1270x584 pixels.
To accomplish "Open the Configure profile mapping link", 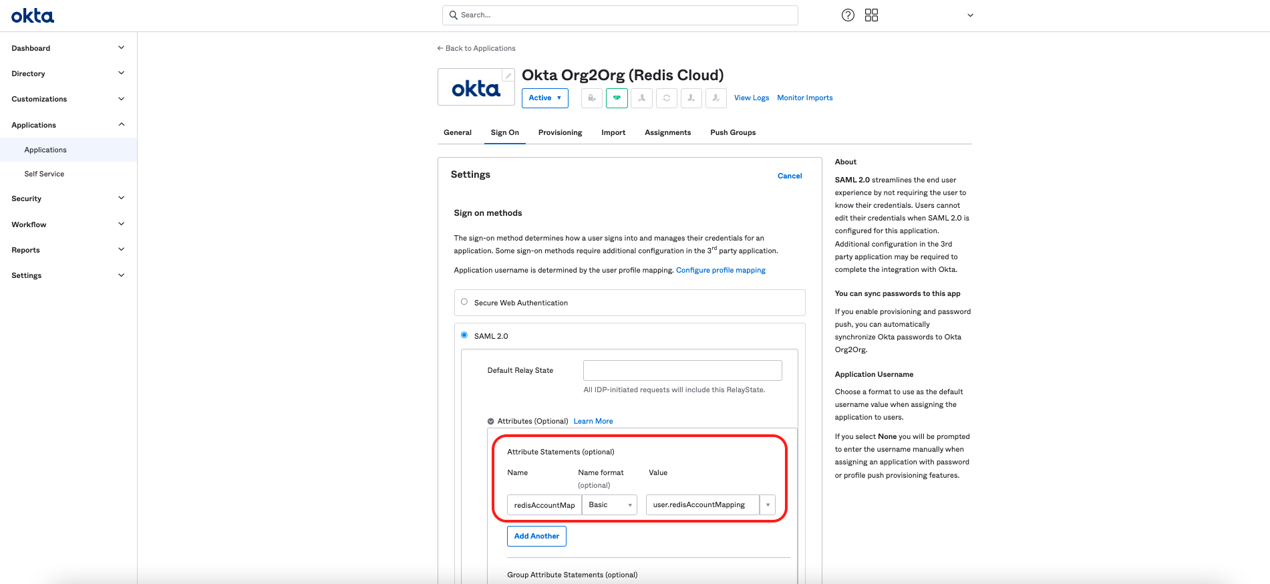I will pyautogui.click(x=720, y=270).
